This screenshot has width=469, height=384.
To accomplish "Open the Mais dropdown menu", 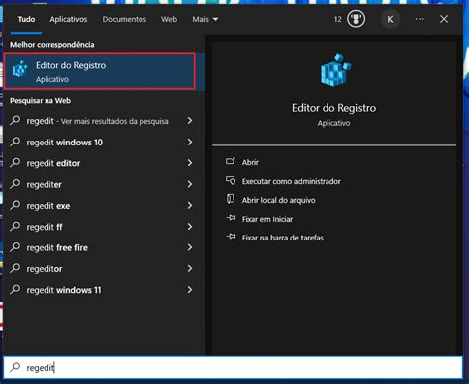I will tap(205, 19).
